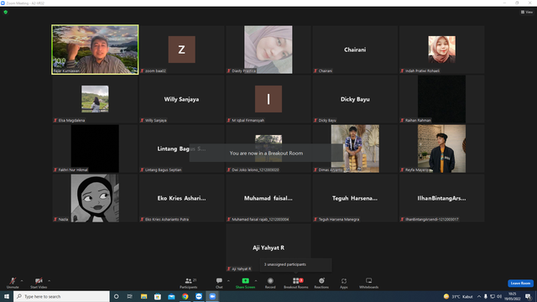The image size is (537, 302).
Task: Select Indah Pratiwi Rohaeli's tile
Action: [x=441, y=49]
